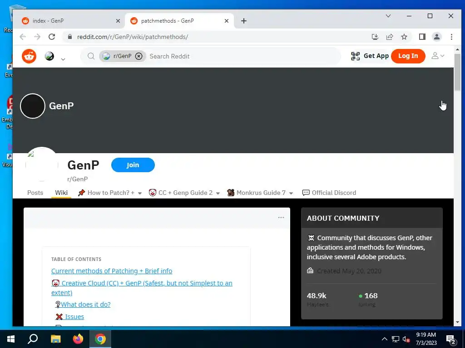
Task: Open Monkrus Guide 7 menu
Action: click(260, 193)
